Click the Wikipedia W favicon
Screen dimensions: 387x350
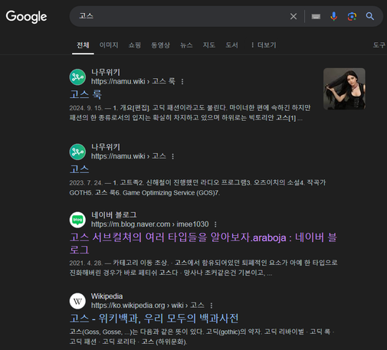(x=77, y=301)
